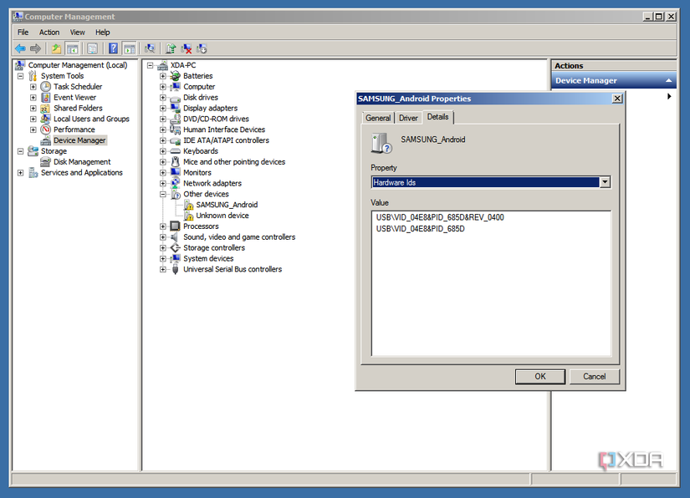This screenshot has height=498, width=690.
Task: Open the Property dropdown arrow
Action: click(x=605, y=182)
